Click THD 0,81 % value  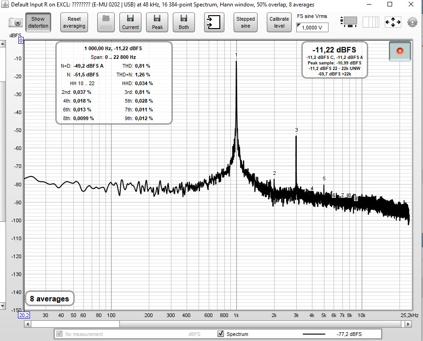tap(142, 66)
